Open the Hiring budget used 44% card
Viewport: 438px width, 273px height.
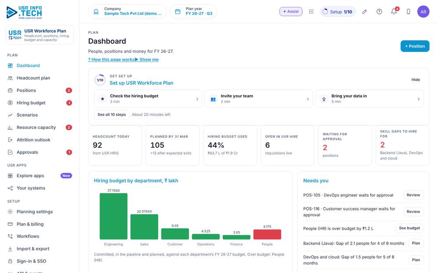click(x=230, y=145)
